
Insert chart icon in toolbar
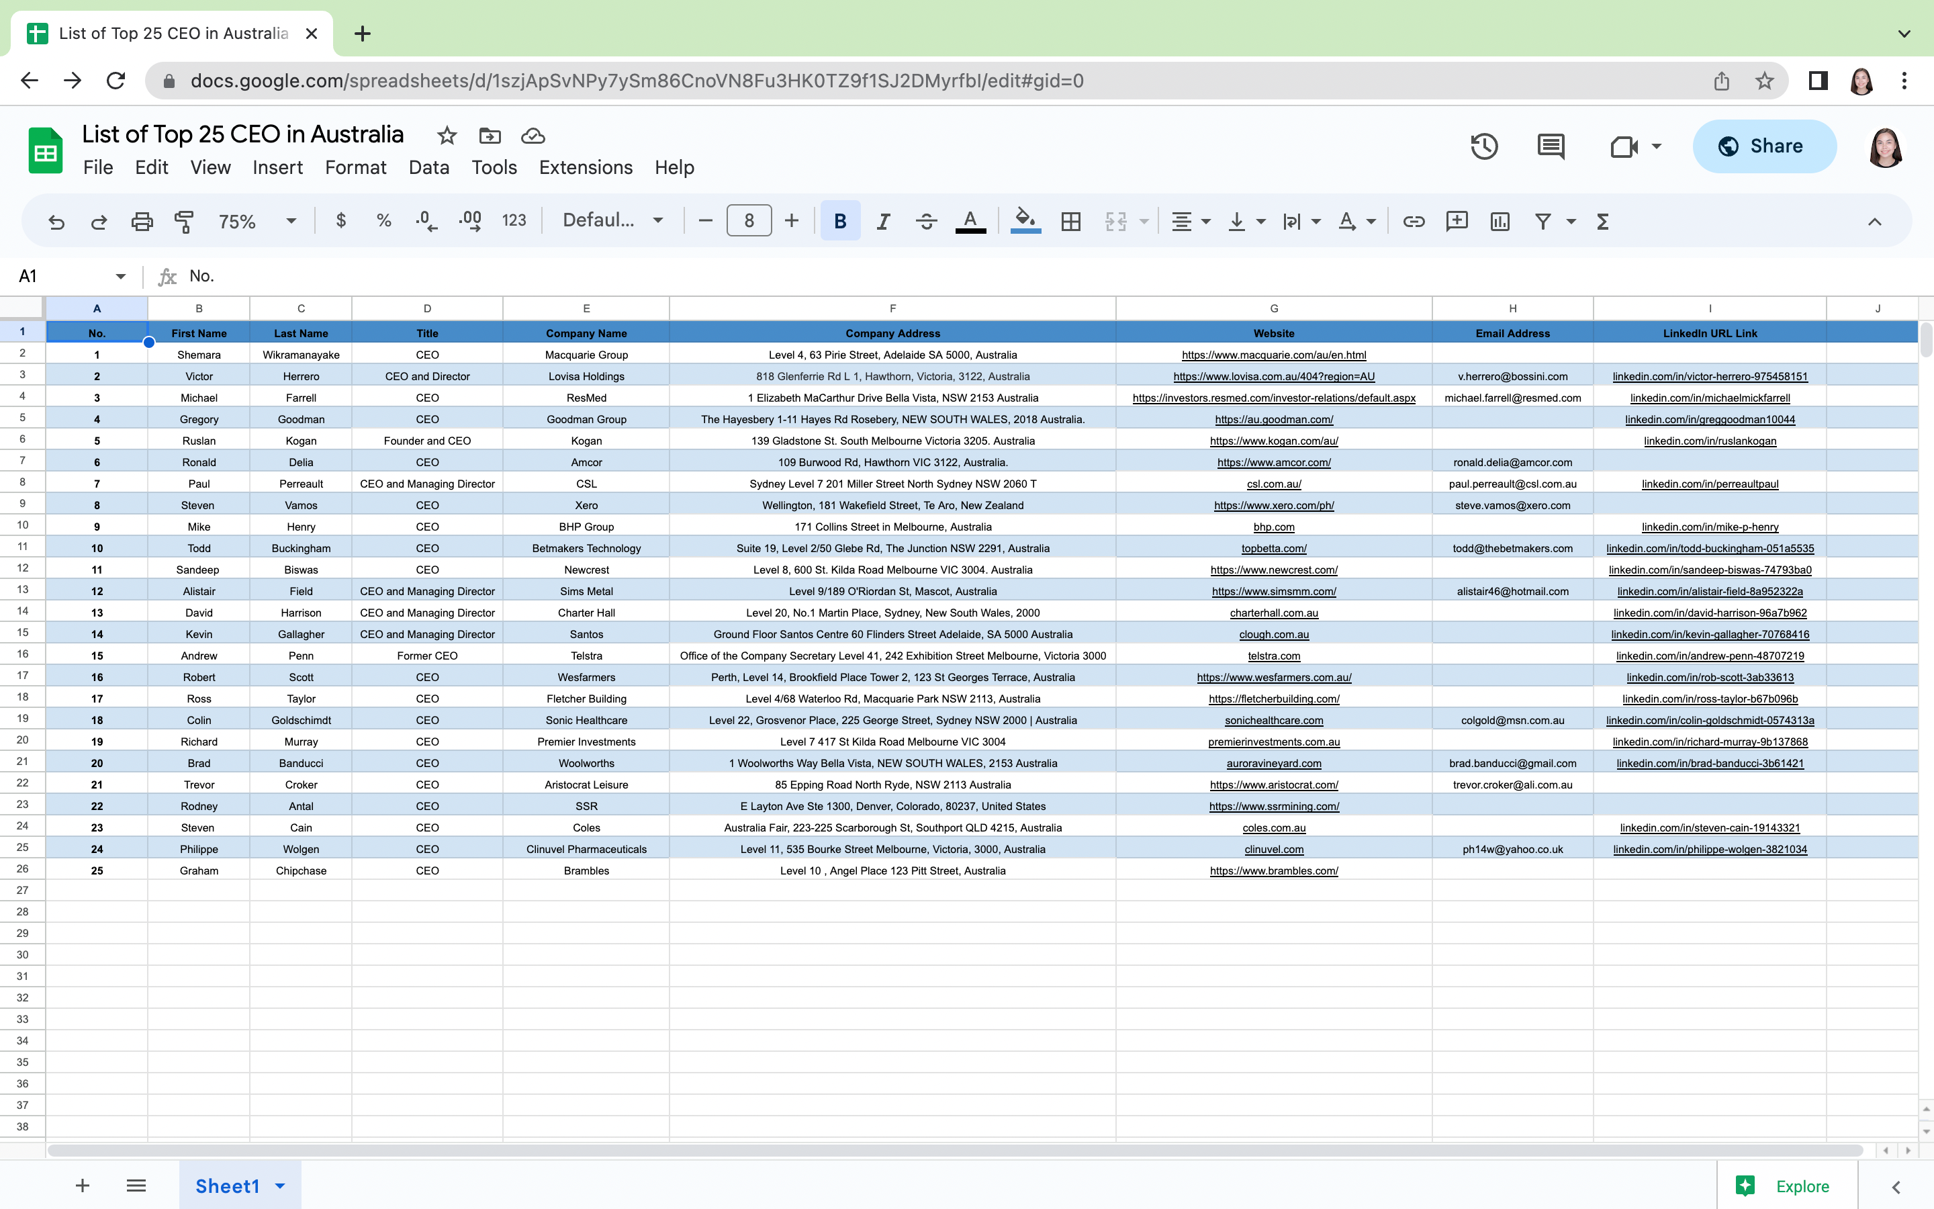(x=1500, y=221)
